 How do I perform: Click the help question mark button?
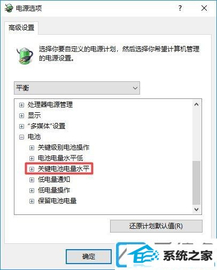[x=180, y=8]
